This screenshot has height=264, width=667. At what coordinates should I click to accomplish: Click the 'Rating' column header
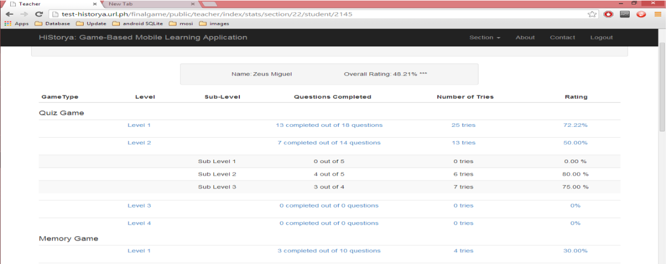click(x=576, y=97)
